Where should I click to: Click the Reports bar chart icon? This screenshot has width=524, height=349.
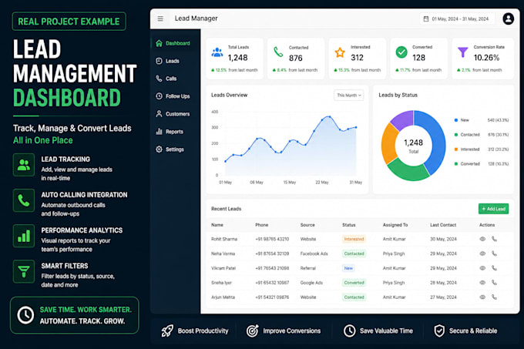click(x=159, y=132)
